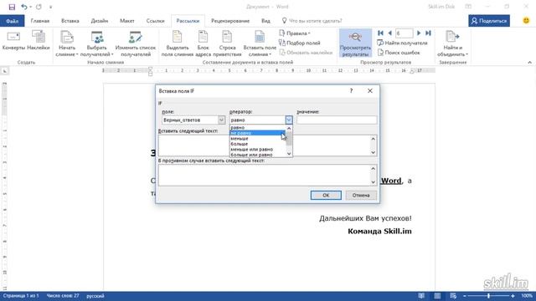Click the help question mark in dialog
The image size is (536, 301).
pyautogui.click(x=351, y=91)
